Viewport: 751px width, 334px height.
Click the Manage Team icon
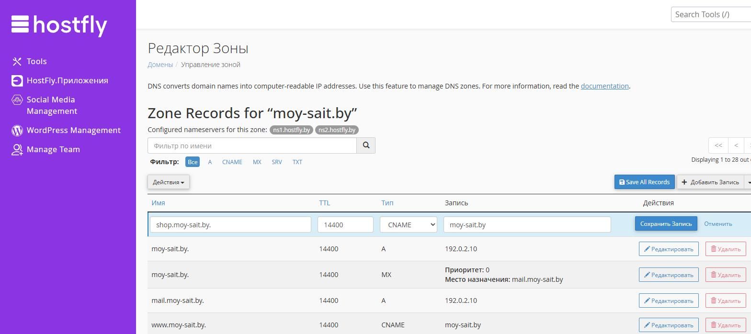click(x=17, y=150)
